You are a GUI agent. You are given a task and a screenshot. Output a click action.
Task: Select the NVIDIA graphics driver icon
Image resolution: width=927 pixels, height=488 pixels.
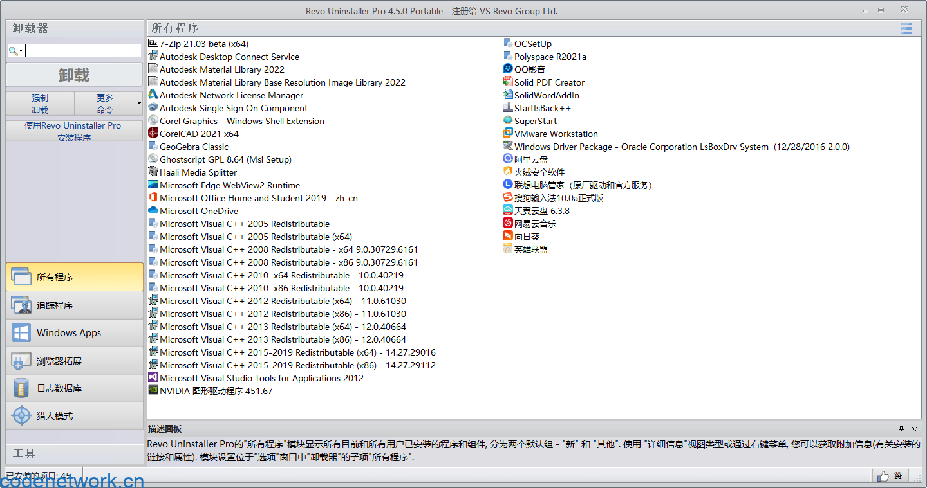coord(153,391)
